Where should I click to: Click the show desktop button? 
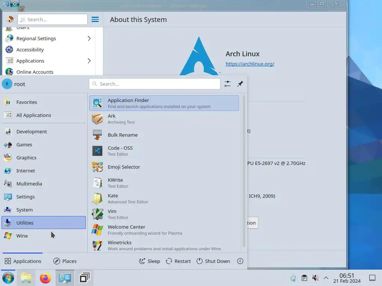click(x=372, y=278)
